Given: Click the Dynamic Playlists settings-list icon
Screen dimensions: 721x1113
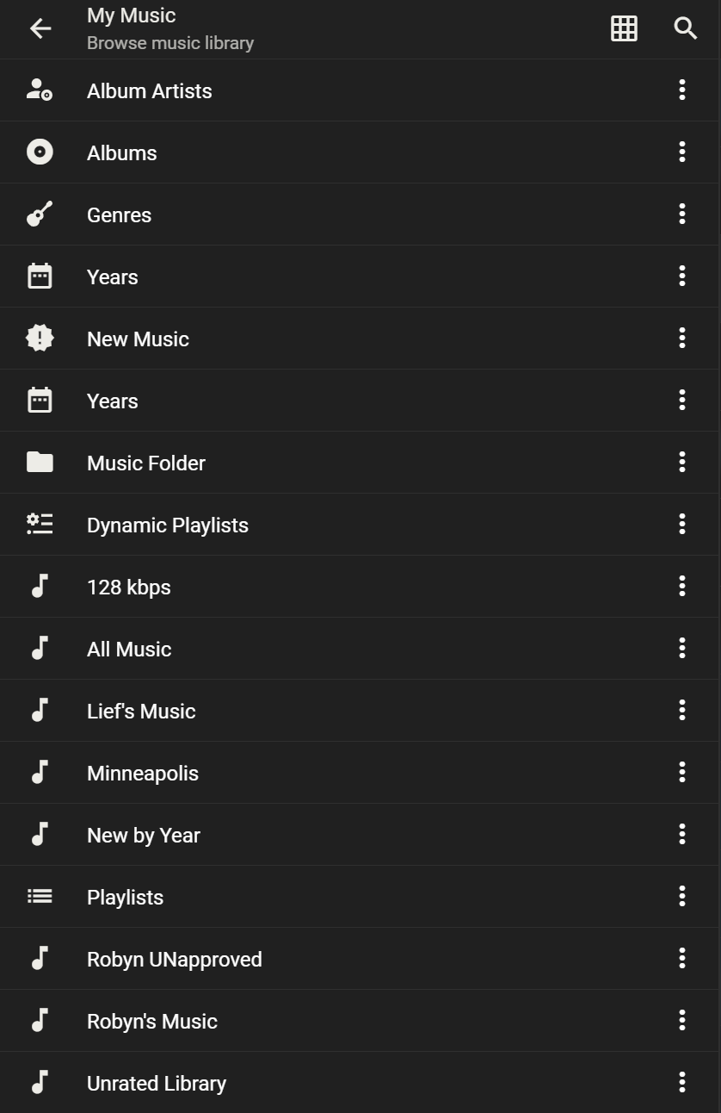Looking at the screenshot, I should 40,525.
